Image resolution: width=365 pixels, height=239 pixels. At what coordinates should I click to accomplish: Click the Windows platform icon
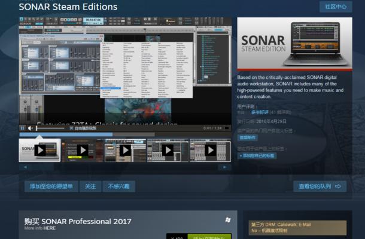pyautogui.click(x=228, y=220)
